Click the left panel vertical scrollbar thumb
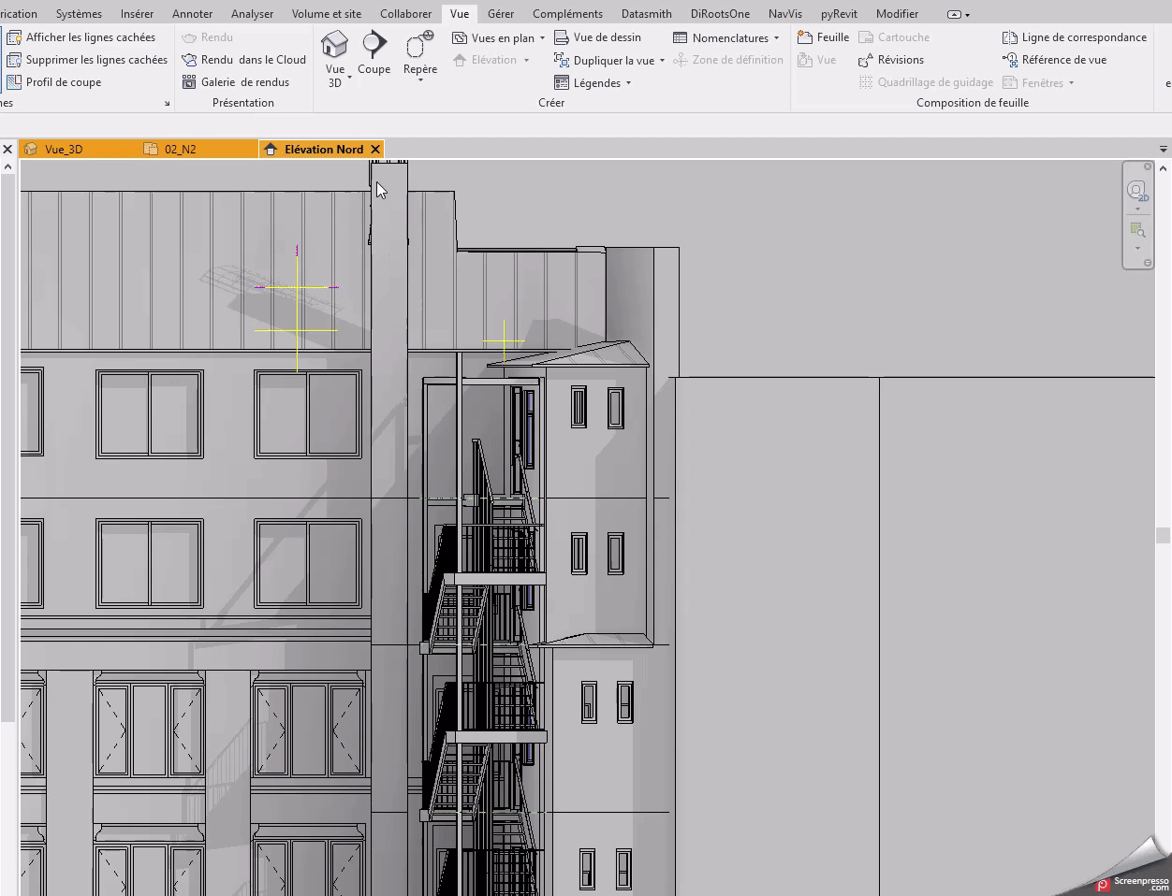 7,447
